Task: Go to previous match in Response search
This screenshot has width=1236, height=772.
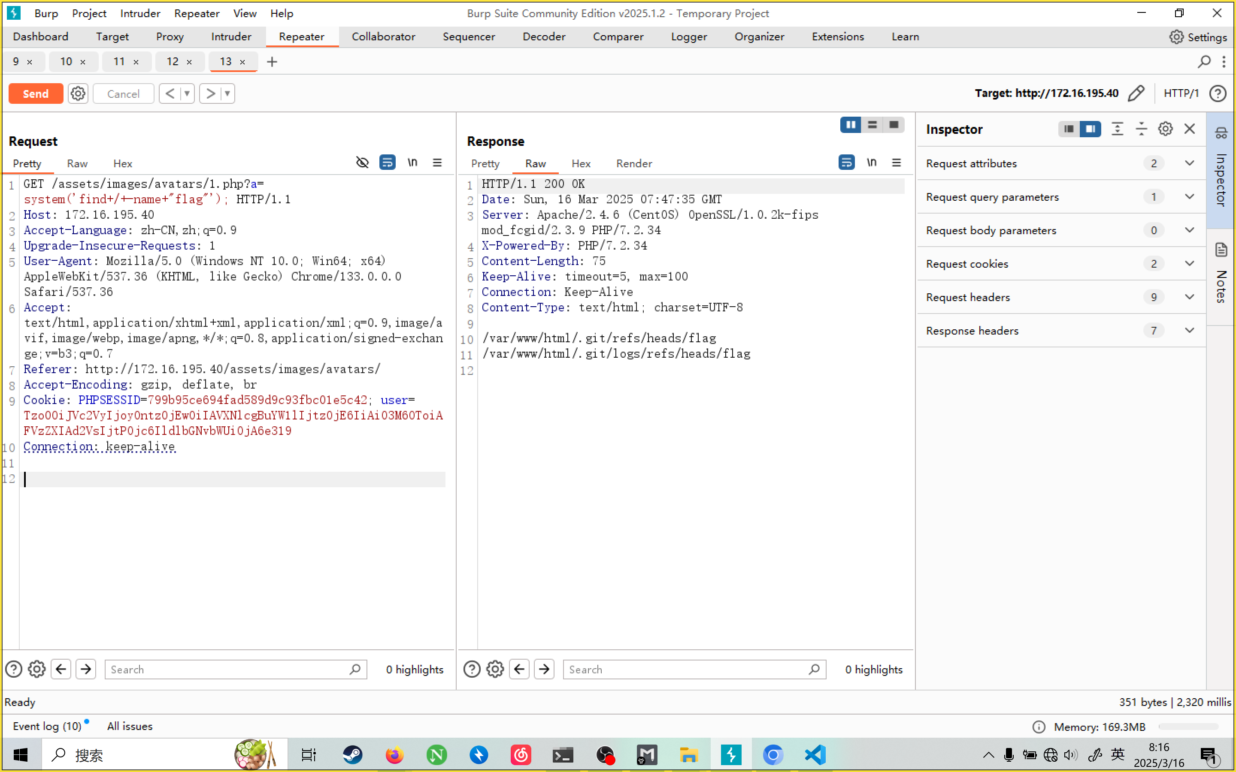Action: [519, 669]
